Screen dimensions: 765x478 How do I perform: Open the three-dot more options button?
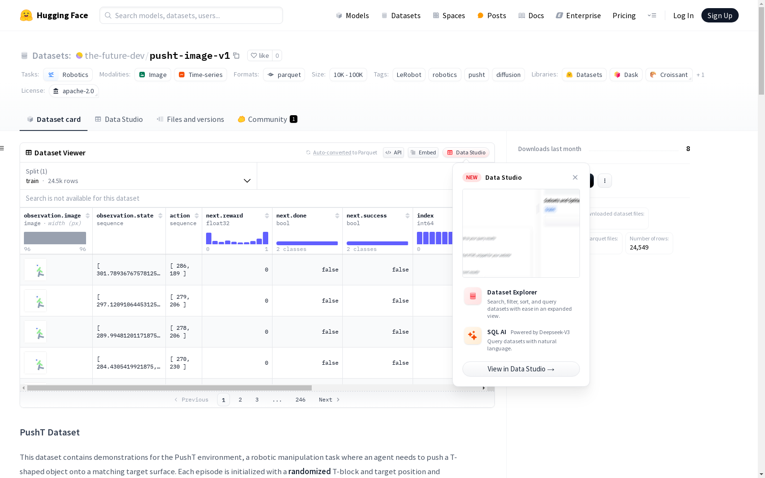[605, 181]
